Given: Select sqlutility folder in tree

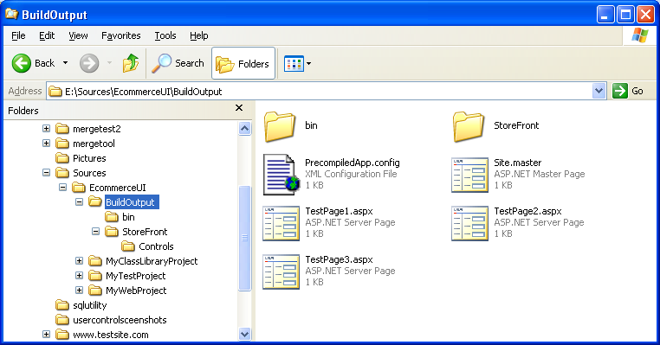Looking at the screenshot, I should coord(81,305).
